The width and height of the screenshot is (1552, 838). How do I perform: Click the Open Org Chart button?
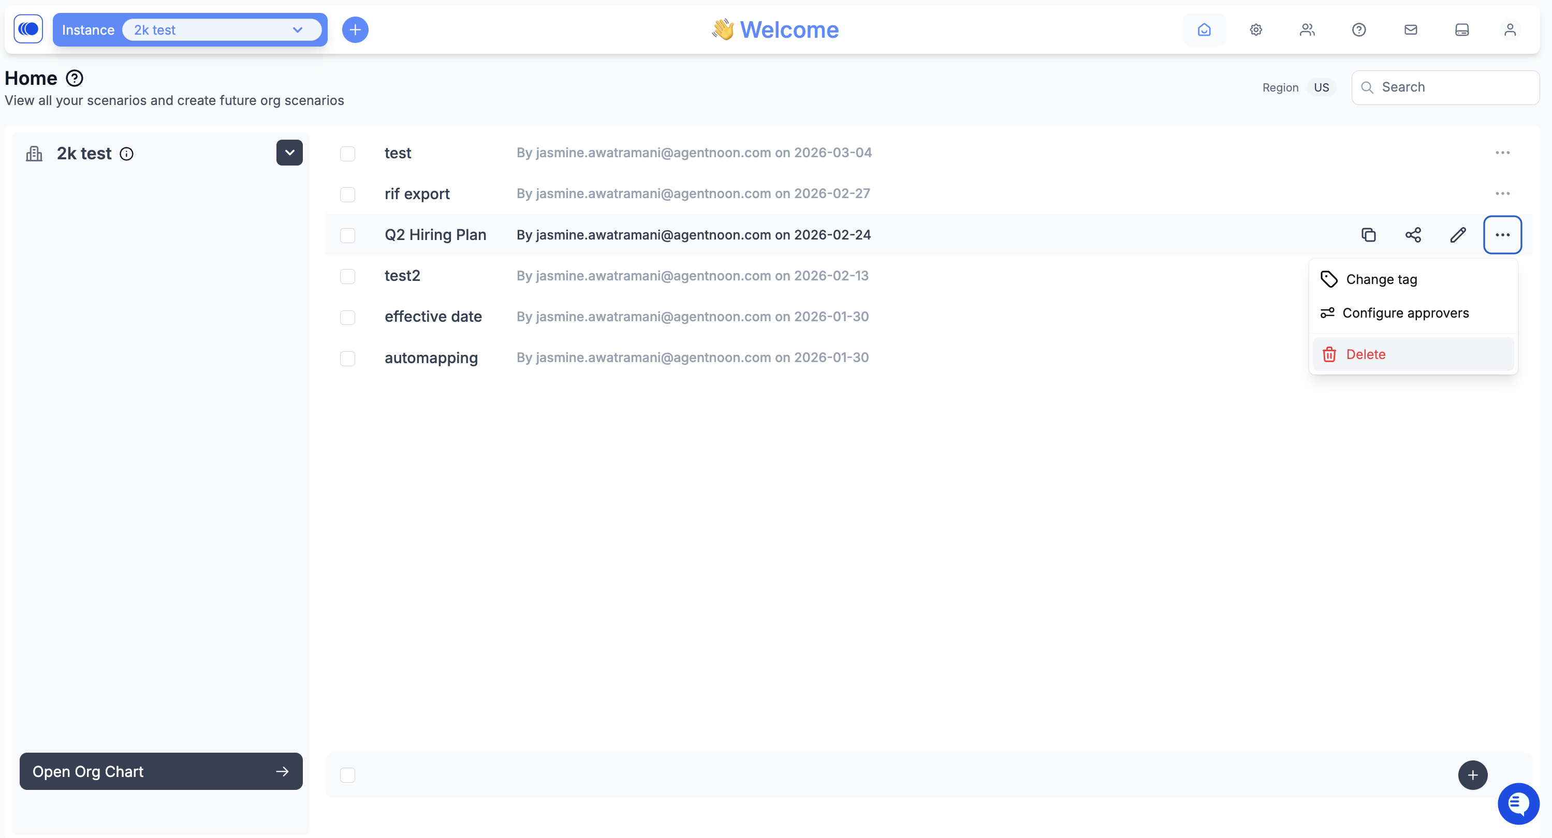click(161, 771)
